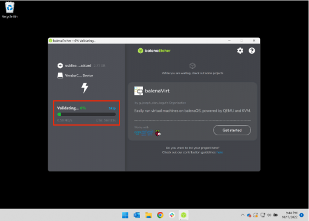Image resolution: width=309 pixels, height=221 pixels.
Task: Click the 0.50 MB/s speed text
Action: [x=65, y=120]
